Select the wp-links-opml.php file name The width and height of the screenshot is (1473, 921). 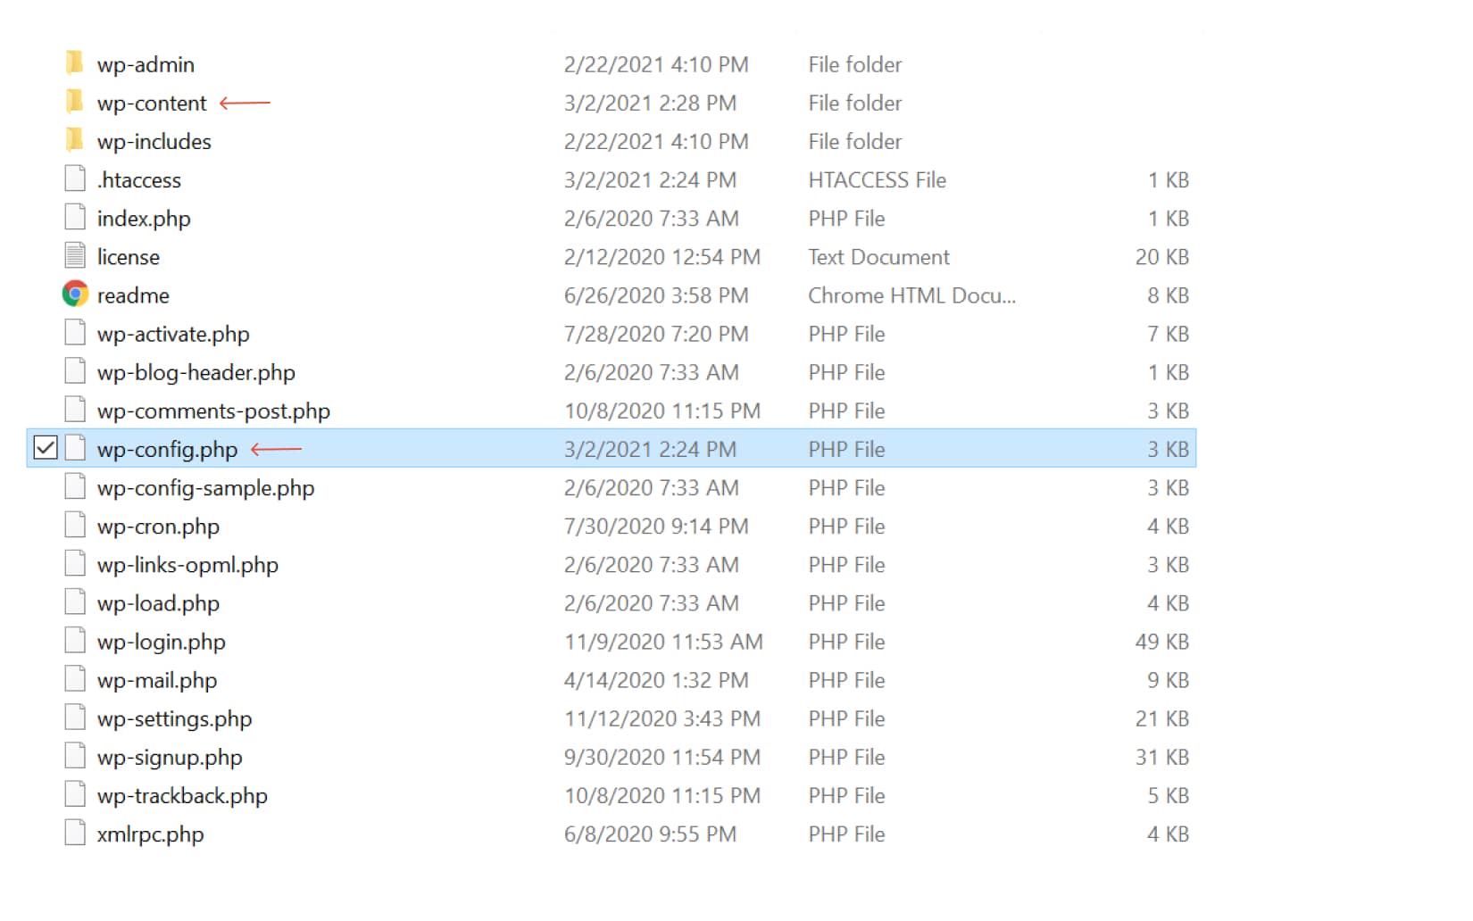(x=187, y=565)
